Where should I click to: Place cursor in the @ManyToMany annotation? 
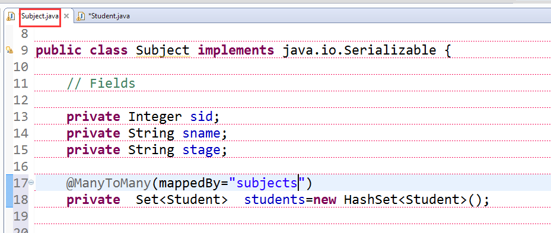click(x=109, y=183)
